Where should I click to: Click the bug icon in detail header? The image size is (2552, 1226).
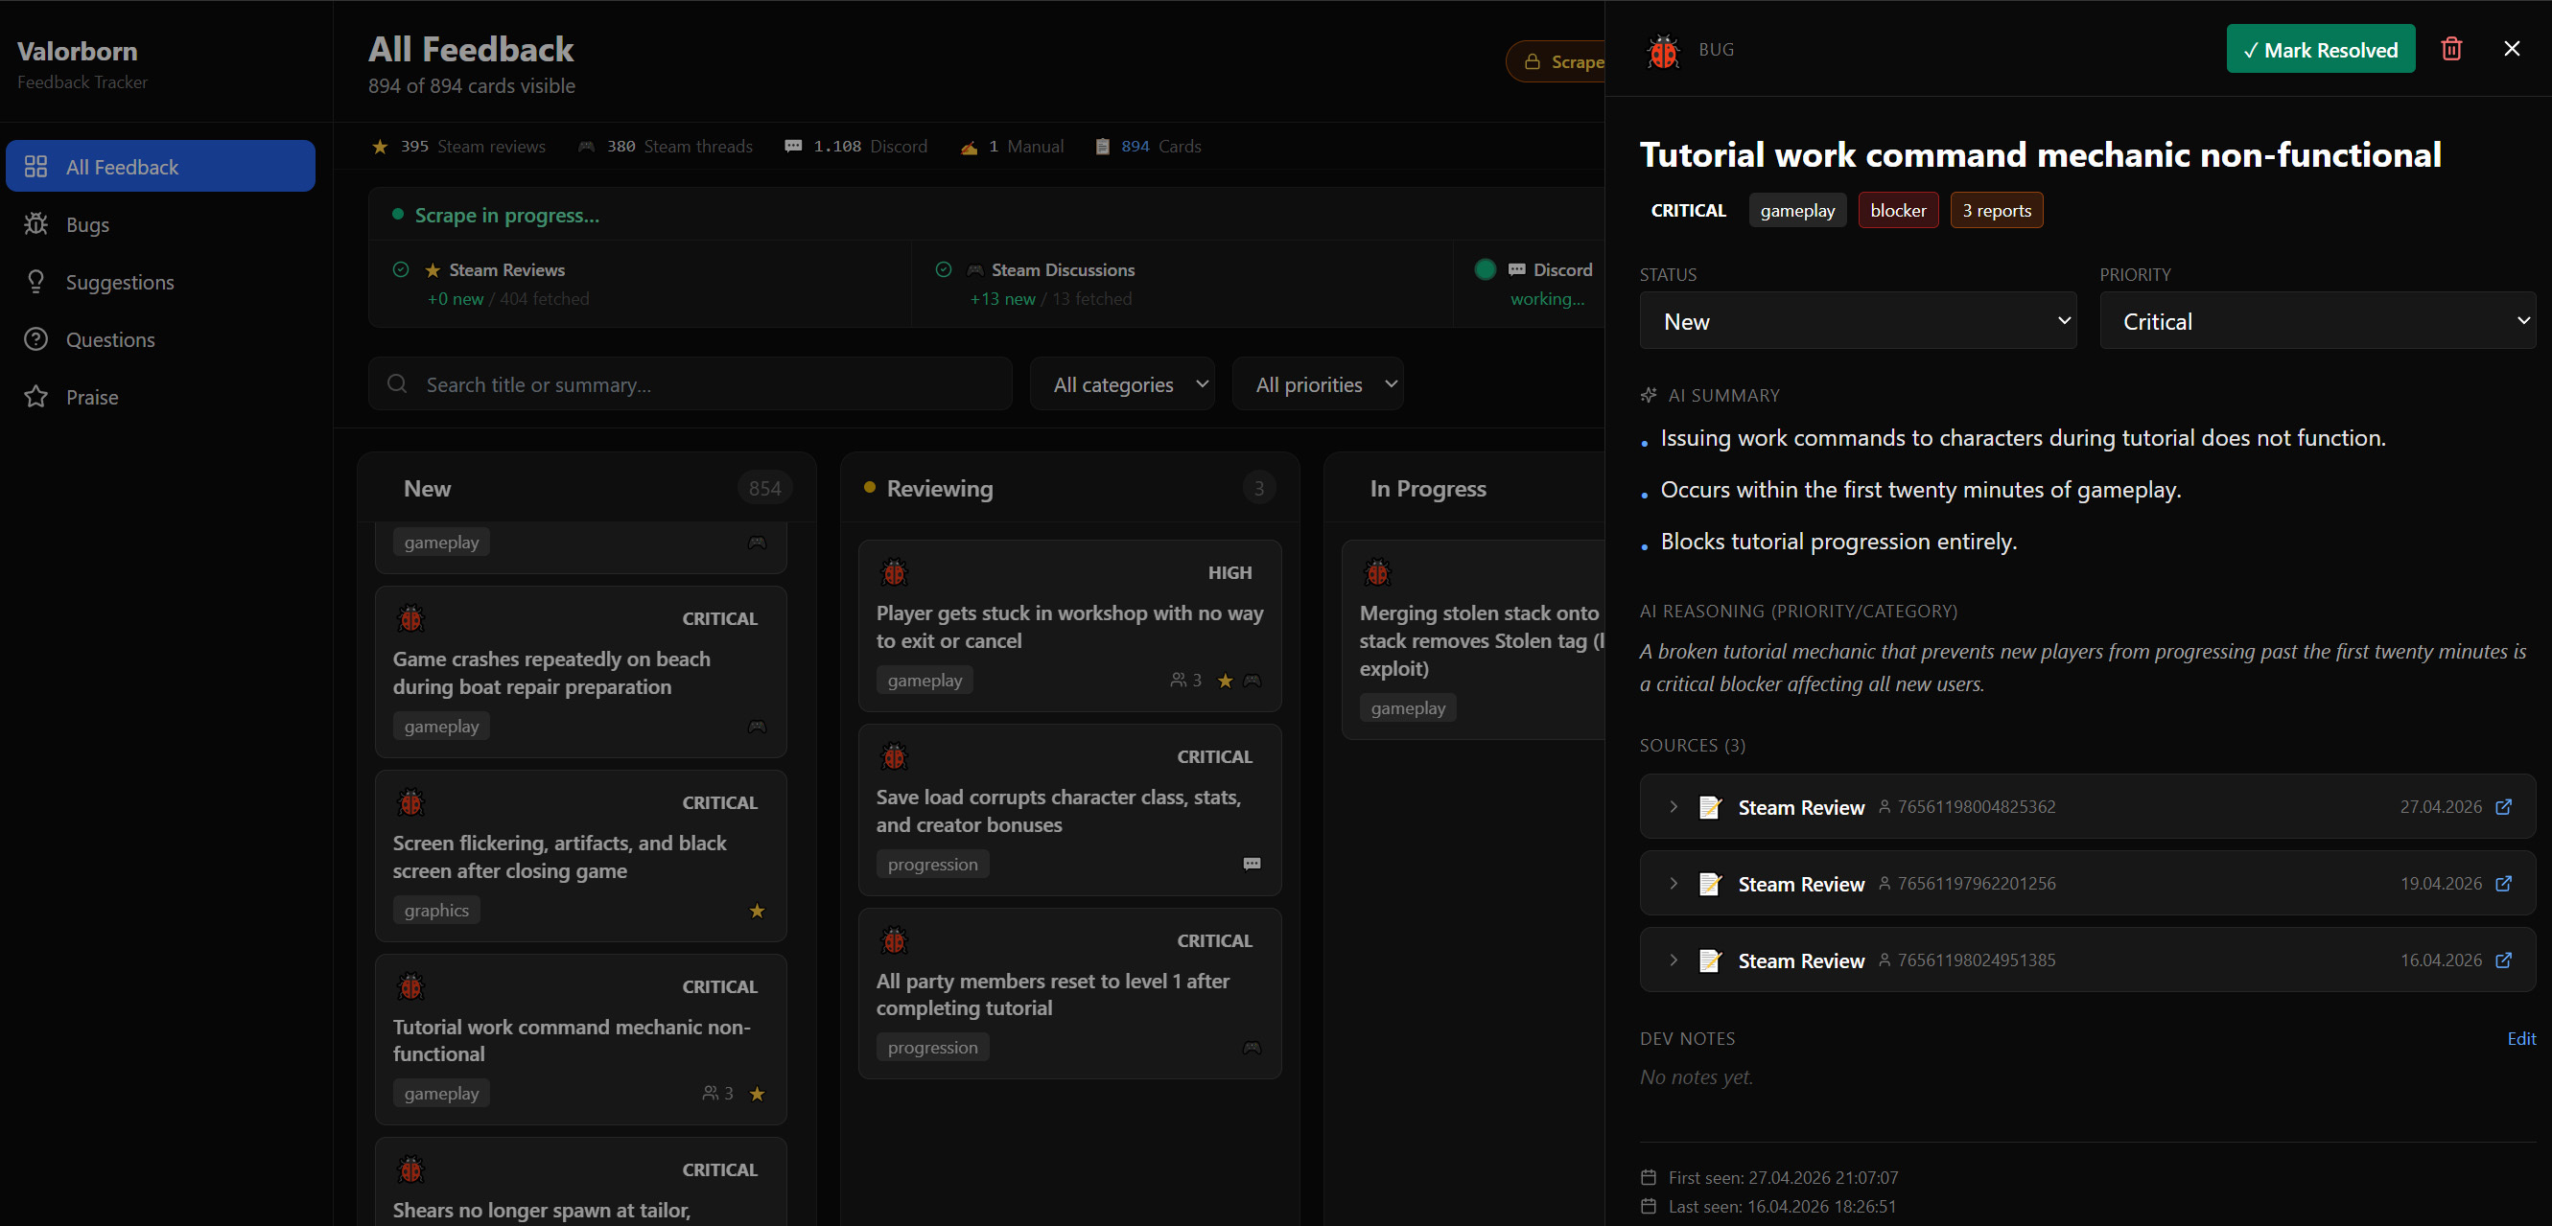point(1663,51)
